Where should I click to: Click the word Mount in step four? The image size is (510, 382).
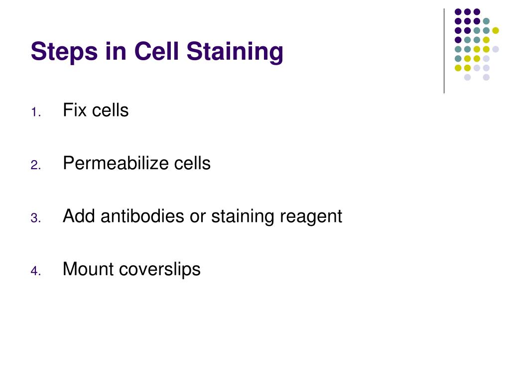pos(88,269)
